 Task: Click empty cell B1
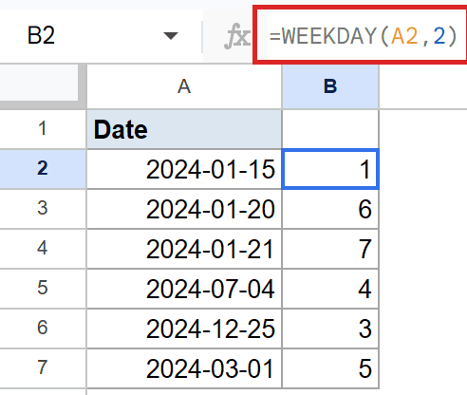pos(330,129)
